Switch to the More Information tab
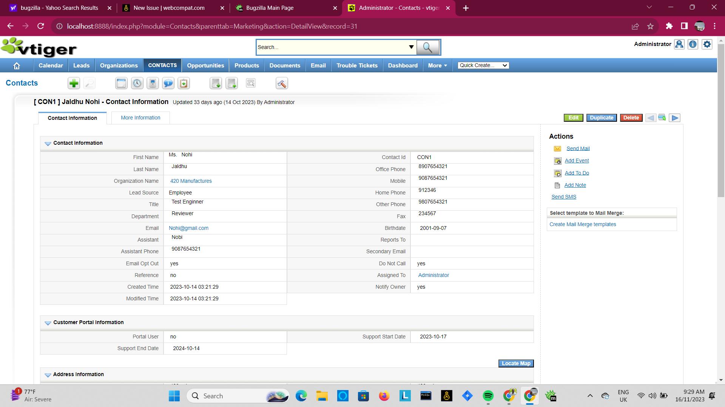725x407 pixels. [x=140, y=118]
